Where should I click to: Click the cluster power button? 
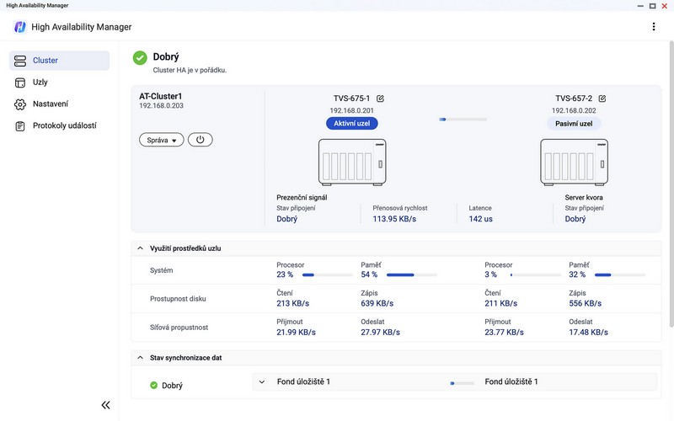(x=200, y=140)
